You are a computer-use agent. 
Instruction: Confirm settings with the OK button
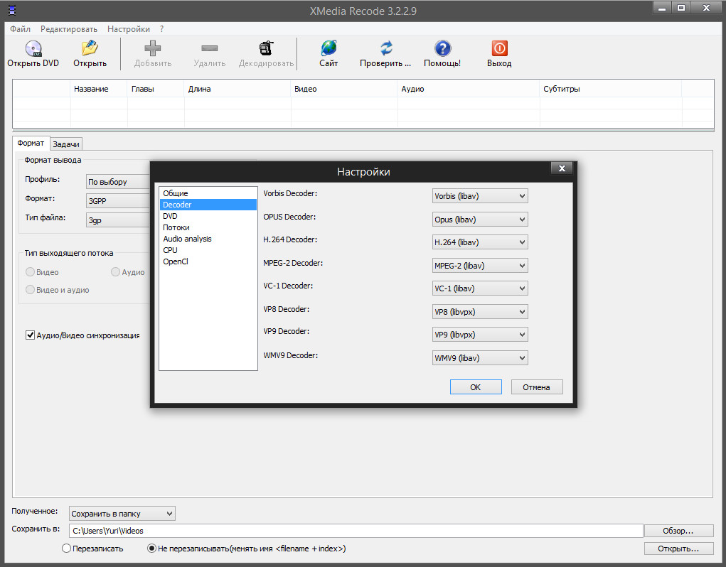pos(476,387)
